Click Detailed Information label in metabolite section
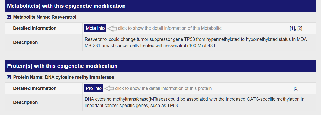 click(35, 28)
